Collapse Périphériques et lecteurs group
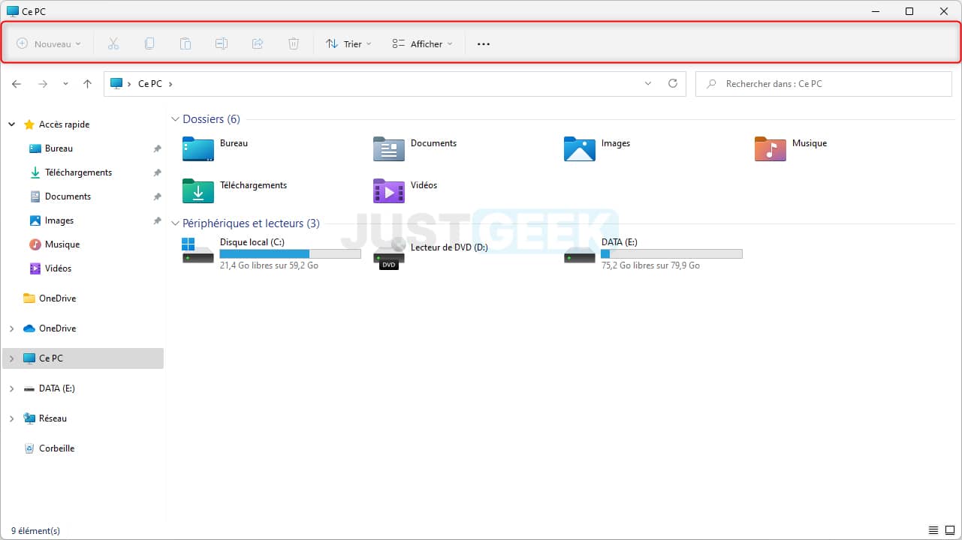 coord(175,223)
